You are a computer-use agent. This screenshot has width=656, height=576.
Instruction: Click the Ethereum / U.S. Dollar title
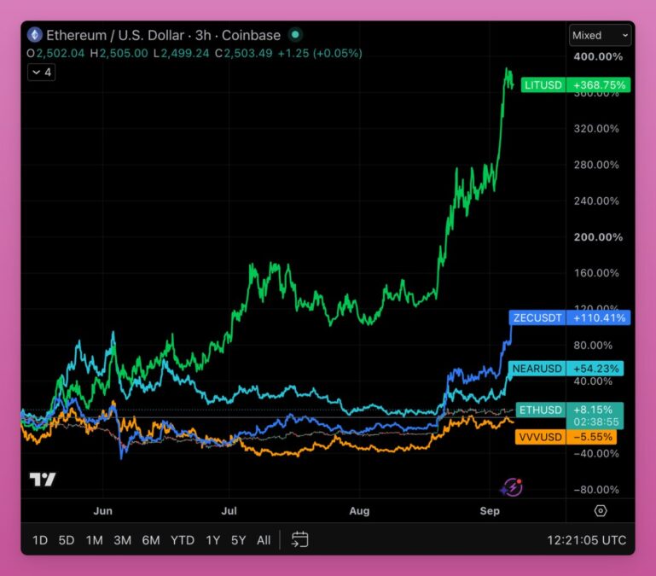(x=115, y=35)
